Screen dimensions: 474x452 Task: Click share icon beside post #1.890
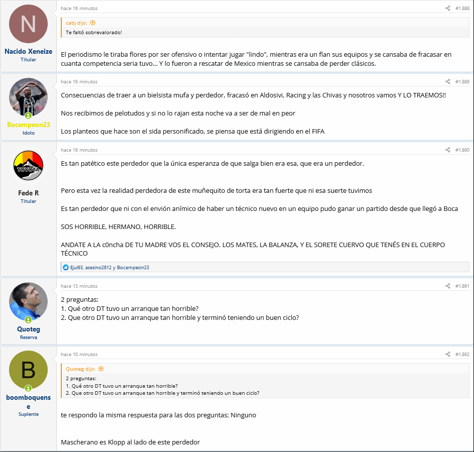(448, 150)
